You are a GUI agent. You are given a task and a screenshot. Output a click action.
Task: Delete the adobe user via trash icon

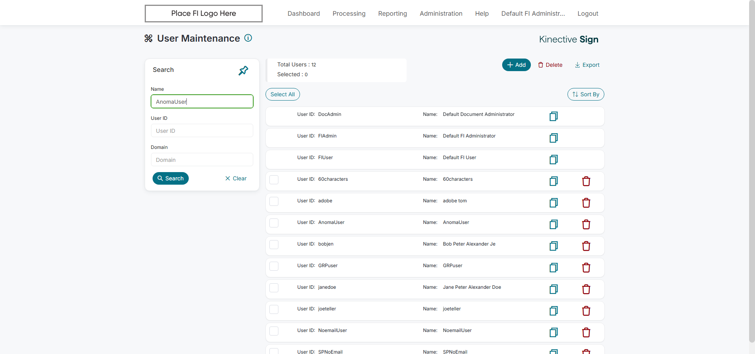586,203
